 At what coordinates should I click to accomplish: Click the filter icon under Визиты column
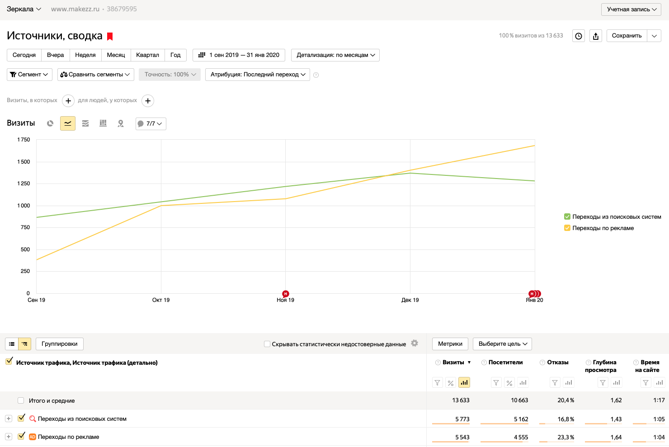(438, 383)
